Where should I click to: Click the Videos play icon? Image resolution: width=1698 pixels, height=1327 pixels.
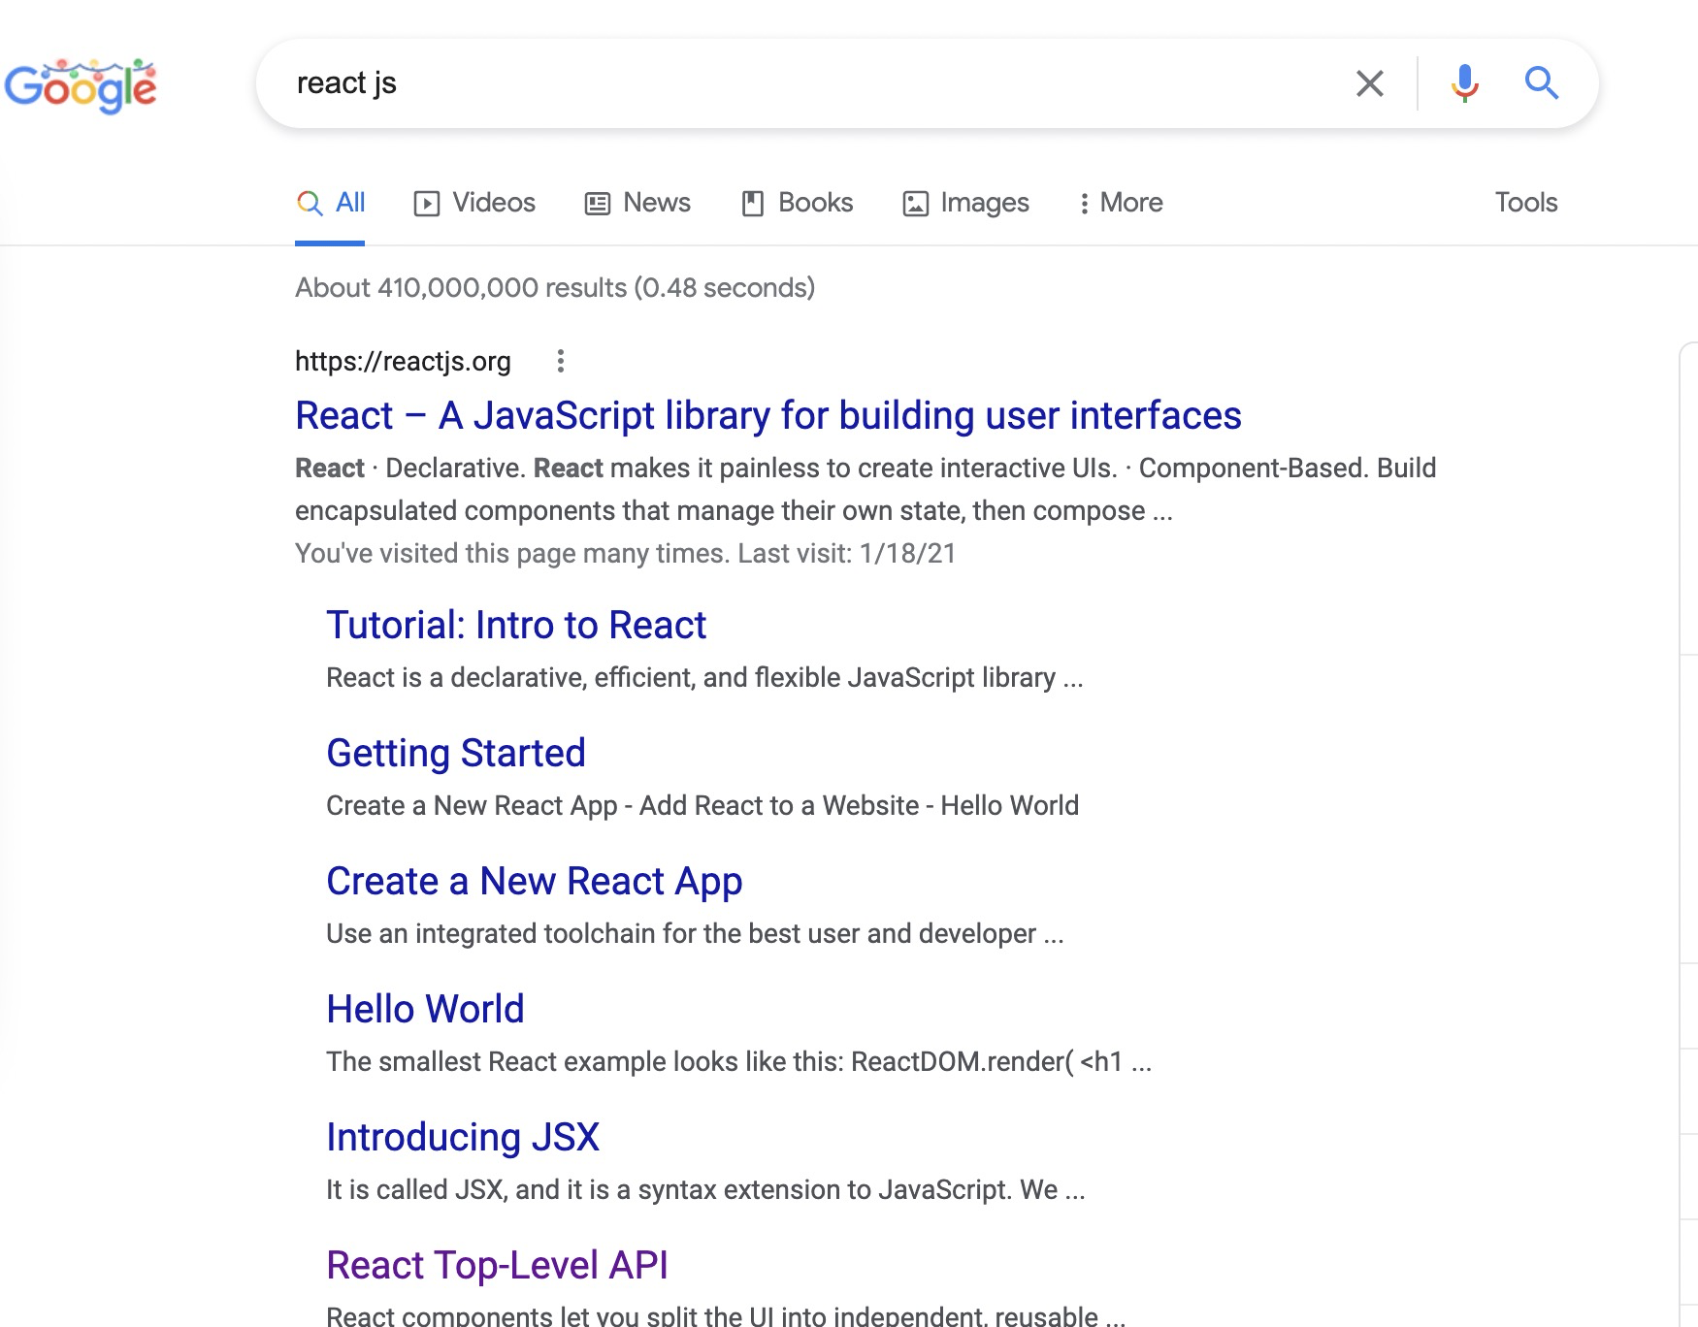pos(426,203)
